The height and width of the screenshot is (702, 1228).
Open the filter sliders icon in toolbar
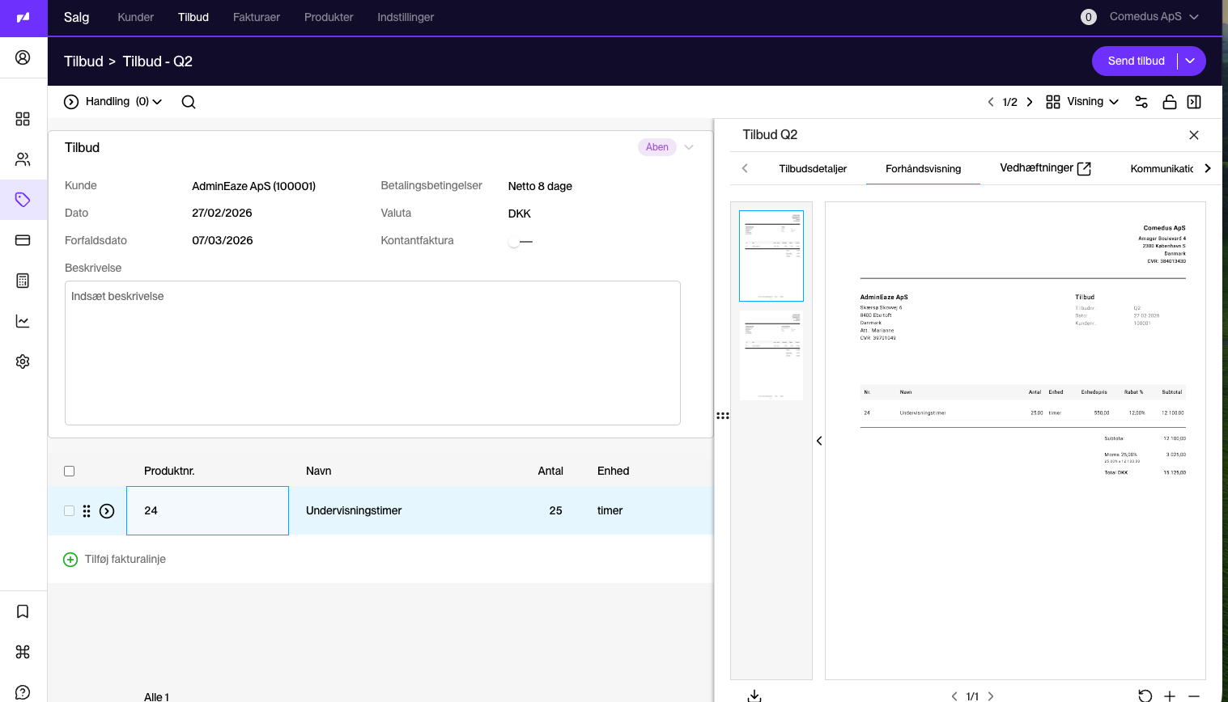click(1141, 102)
